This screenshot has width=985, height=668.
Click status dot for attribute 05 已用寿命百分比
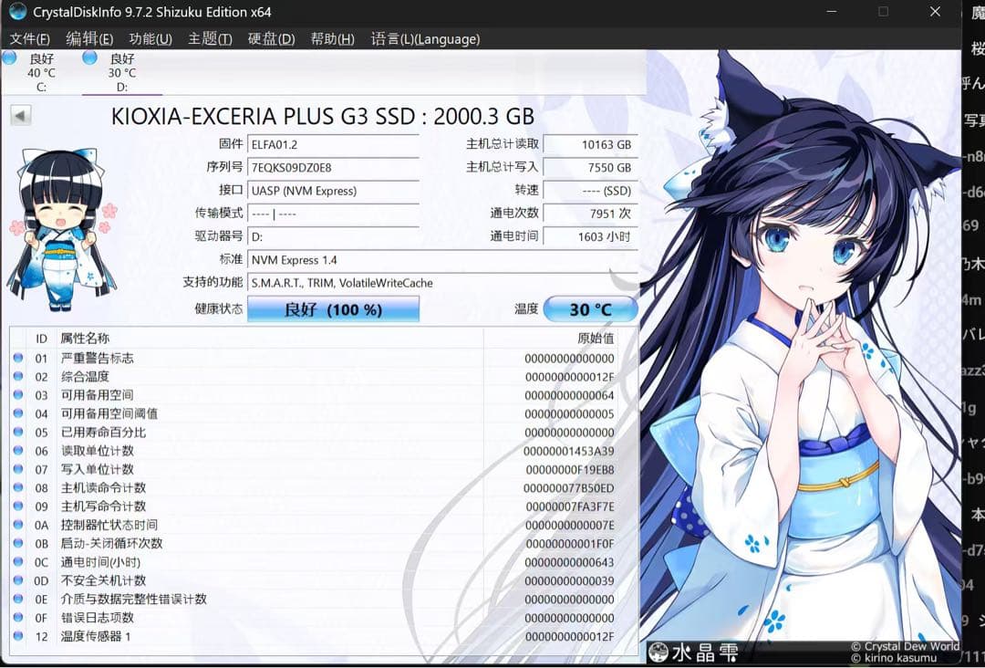click(x=18, y=433)
